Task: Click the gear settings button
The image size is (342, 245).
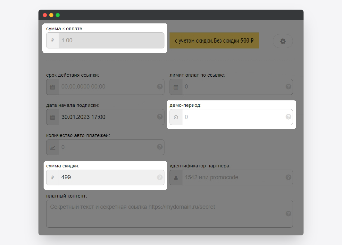Action: coord(283,41)
